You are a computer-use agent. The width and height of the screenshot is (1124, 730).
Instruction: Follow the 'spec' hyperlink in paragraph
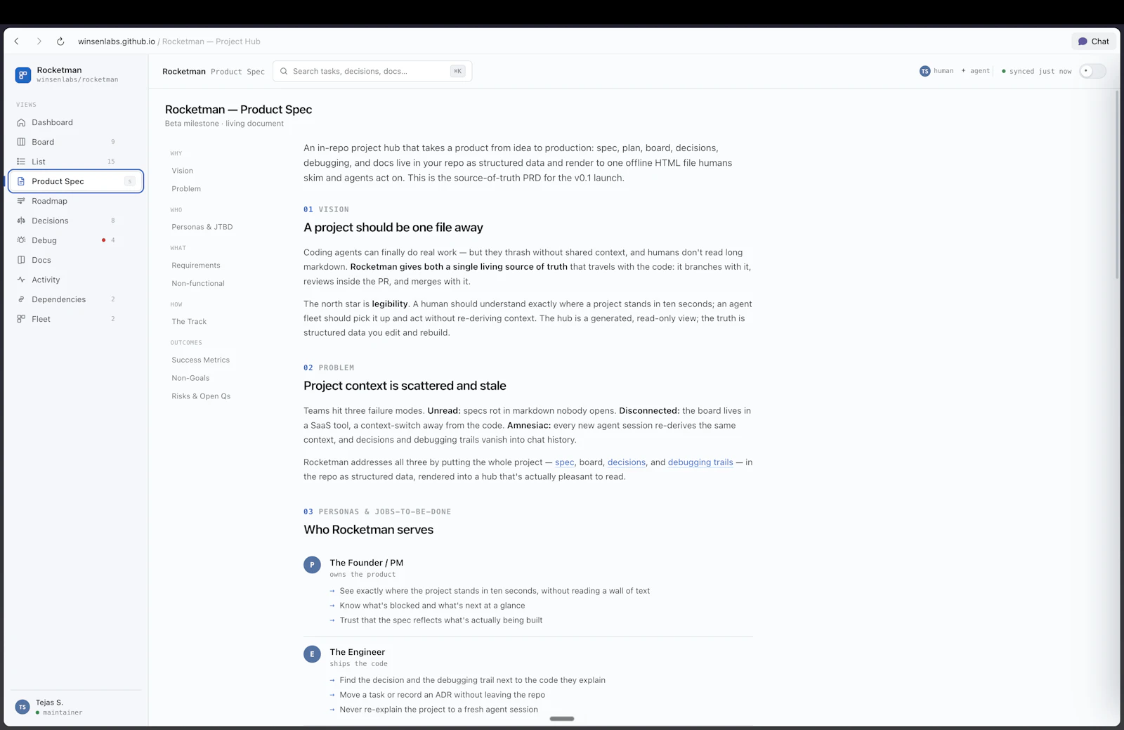(565, 462)
